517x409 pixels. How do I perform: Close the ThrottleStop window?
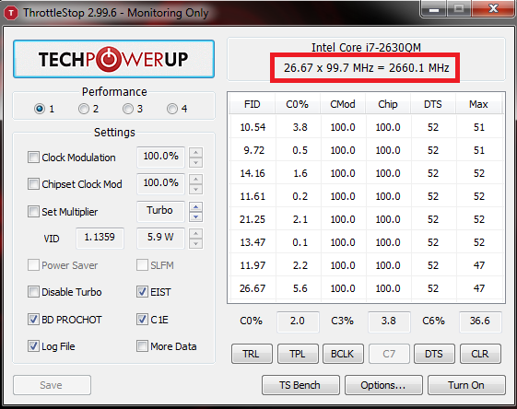(x=494, y=9)
